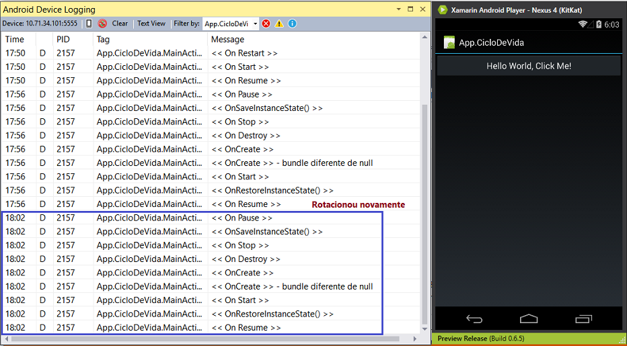Select the 18:02 '<< On Start >>' message
Screen dimensions: 627x346
240,300
